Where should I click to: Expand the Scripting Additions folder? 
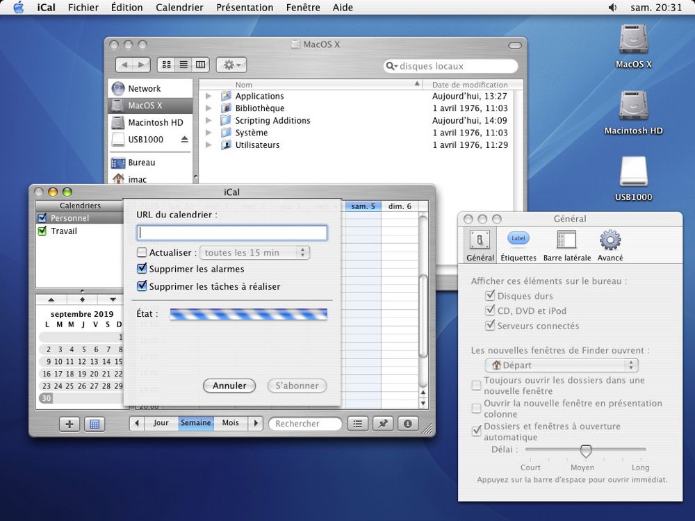(x=208, y=120)
